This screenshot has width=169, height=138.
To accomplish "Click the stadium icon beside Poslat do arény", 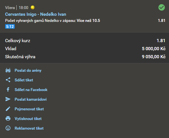I will (x=8, y=70).
